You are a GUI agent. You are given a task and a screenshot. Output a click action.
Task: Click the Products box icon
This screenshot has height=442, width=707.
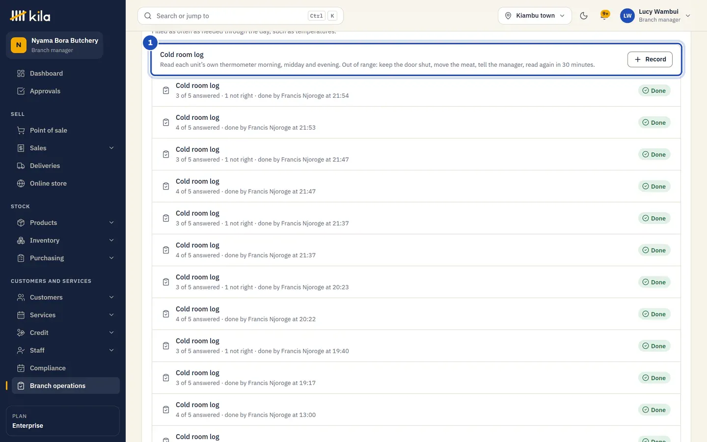(x=21, y=222)
